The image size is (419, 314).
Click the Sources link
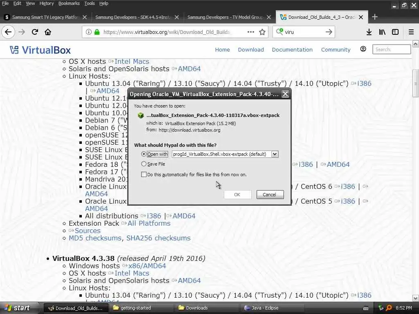click(88, 231)
